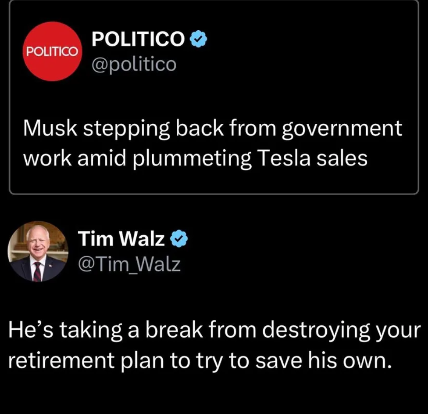The height and width of the screenshot is (414, 428).
Task: Open the Tim Walz display name
Action: (x=121, y=238)
